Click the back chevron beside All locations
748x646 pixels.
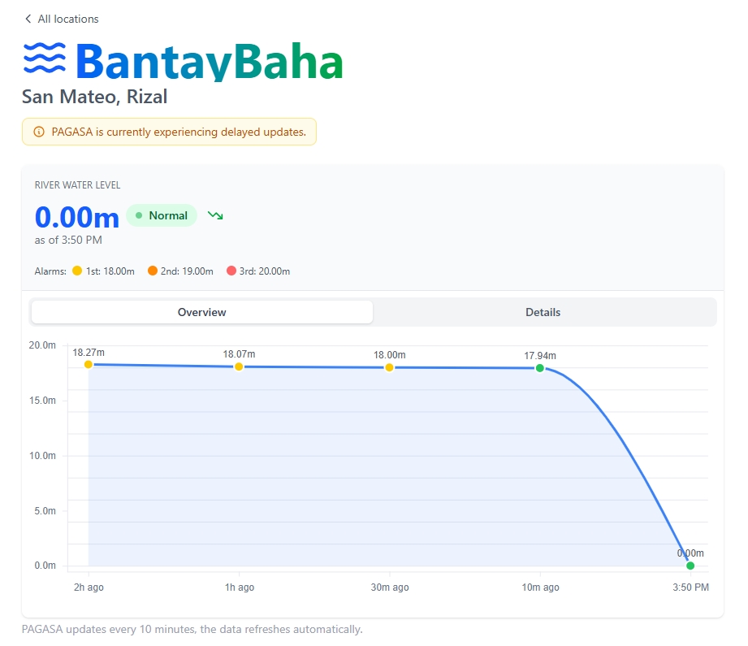pyautogui.click(x=28, y=19)
